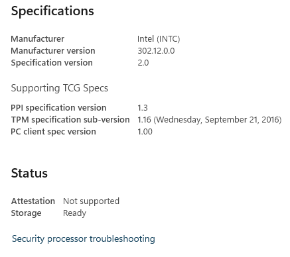Select the TPM specification sub-version label

[x=70, y=120]
